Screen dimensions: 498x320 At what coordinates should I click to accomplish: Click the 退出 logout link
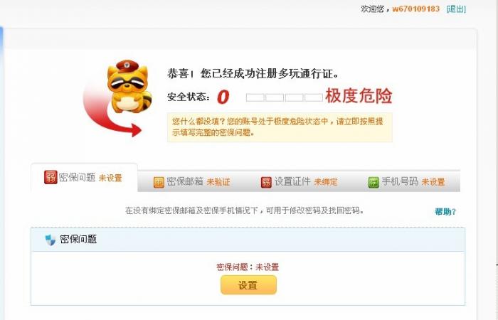point(456,9)
